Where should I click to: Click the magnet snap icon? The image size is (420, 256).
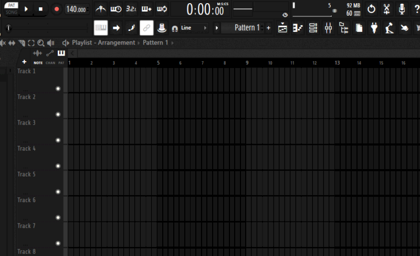point(175,29)
